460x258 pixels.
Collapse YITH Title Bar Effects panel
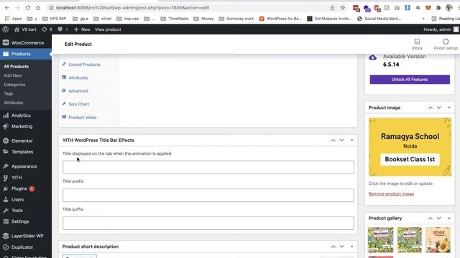[x=351, y=140]
